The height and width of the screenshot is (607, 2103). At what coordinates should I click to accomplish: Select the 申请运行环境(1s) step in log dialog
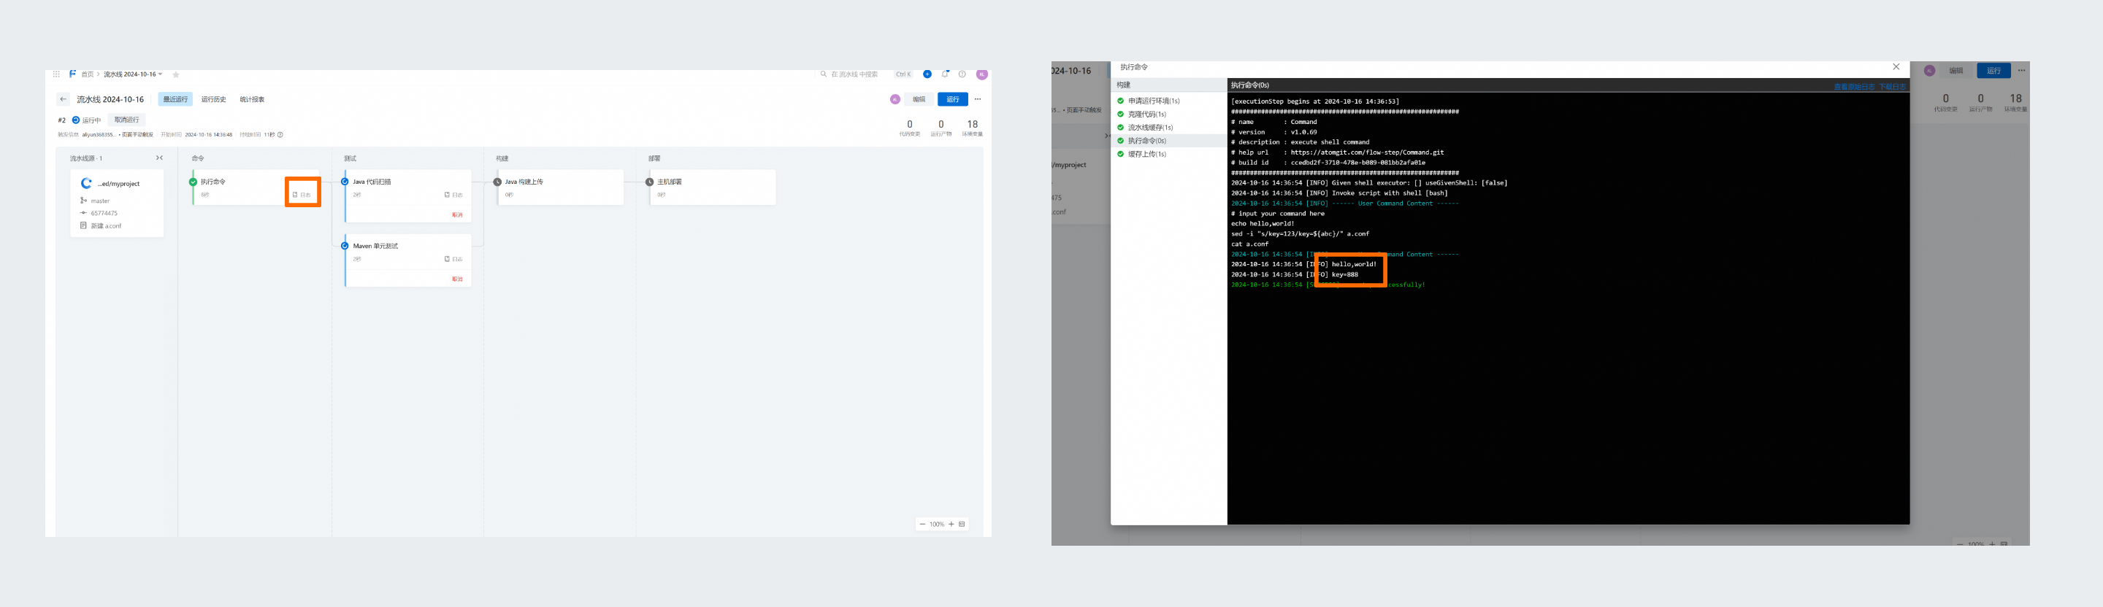(x=1169, y=101)
